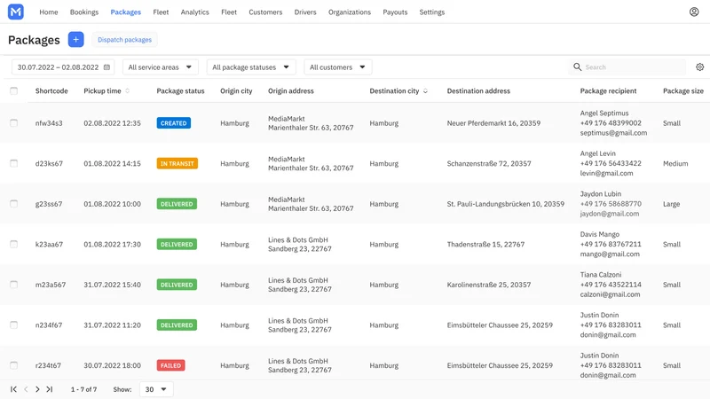710x399 pixels.
Task: Click DELIVERED badge for g23ss67
Action: (x=177, y=204)
